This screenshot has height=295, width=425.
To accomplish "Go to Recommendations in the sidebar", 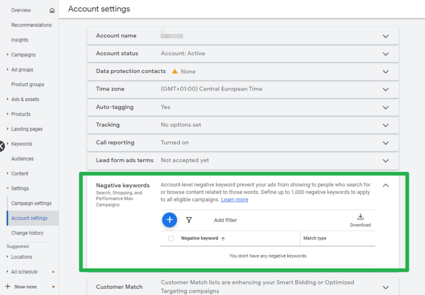I will (31, 25).
